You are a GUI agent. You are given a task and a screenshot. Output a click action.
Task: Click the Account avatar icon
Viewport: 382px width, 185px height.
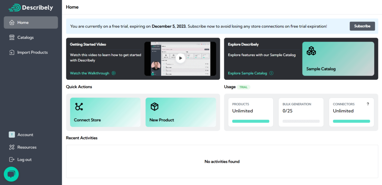point(12,135)
